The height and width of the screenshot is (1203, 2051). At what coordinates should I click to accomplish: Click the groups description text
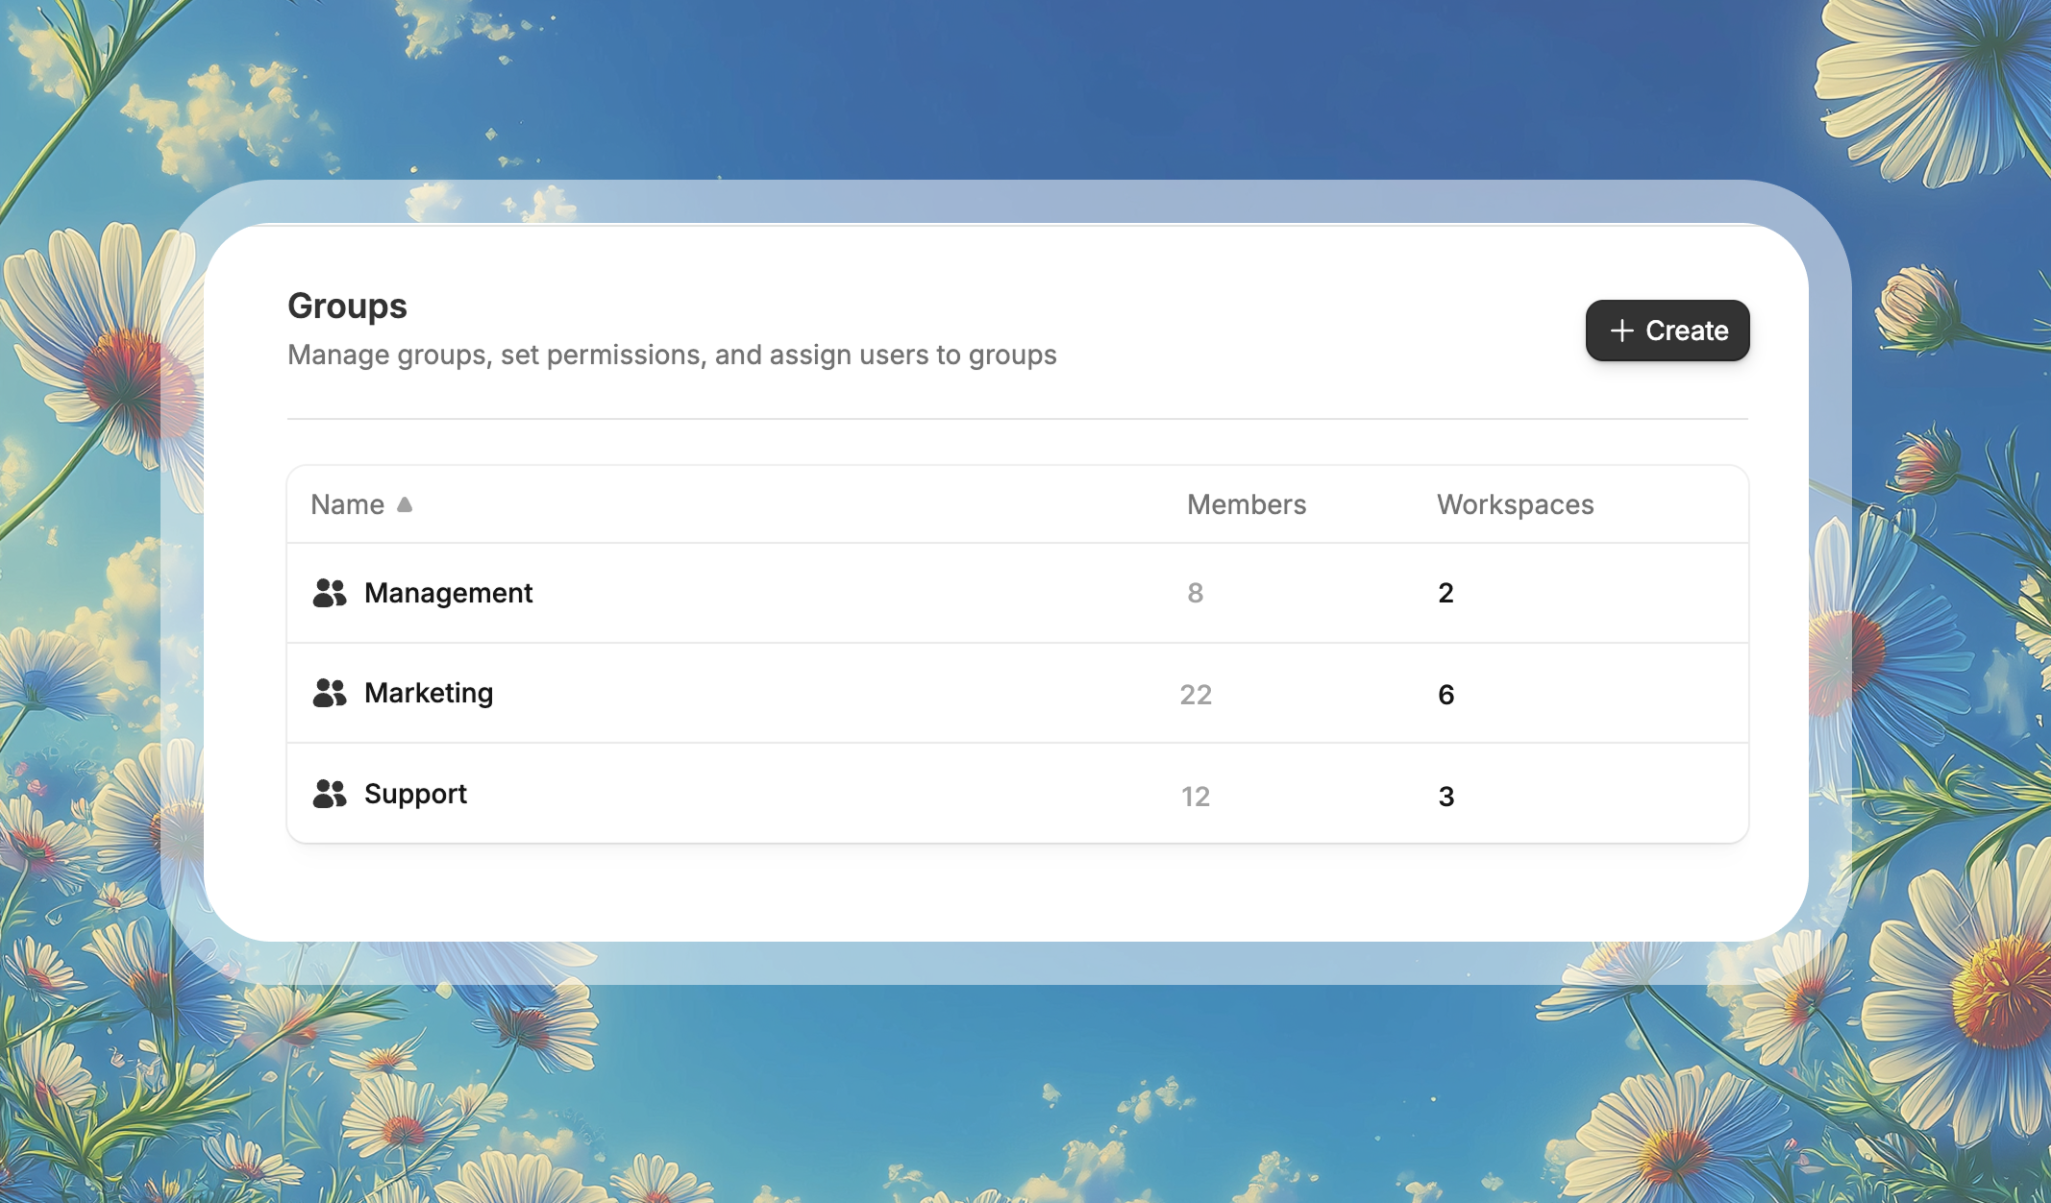click(672, 355)
